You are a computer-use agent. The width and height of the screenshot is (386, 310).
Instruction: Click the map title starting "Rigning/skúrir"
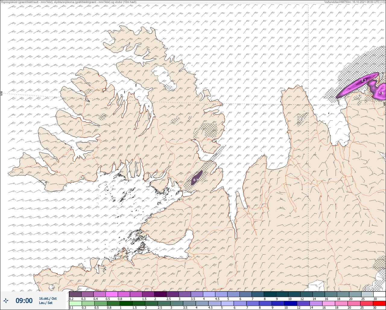coord(68,2)
